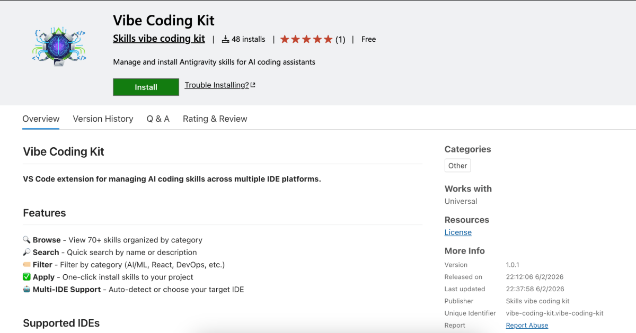Click the Manage and install Antigravity skills description

click(x=214, y=62)
